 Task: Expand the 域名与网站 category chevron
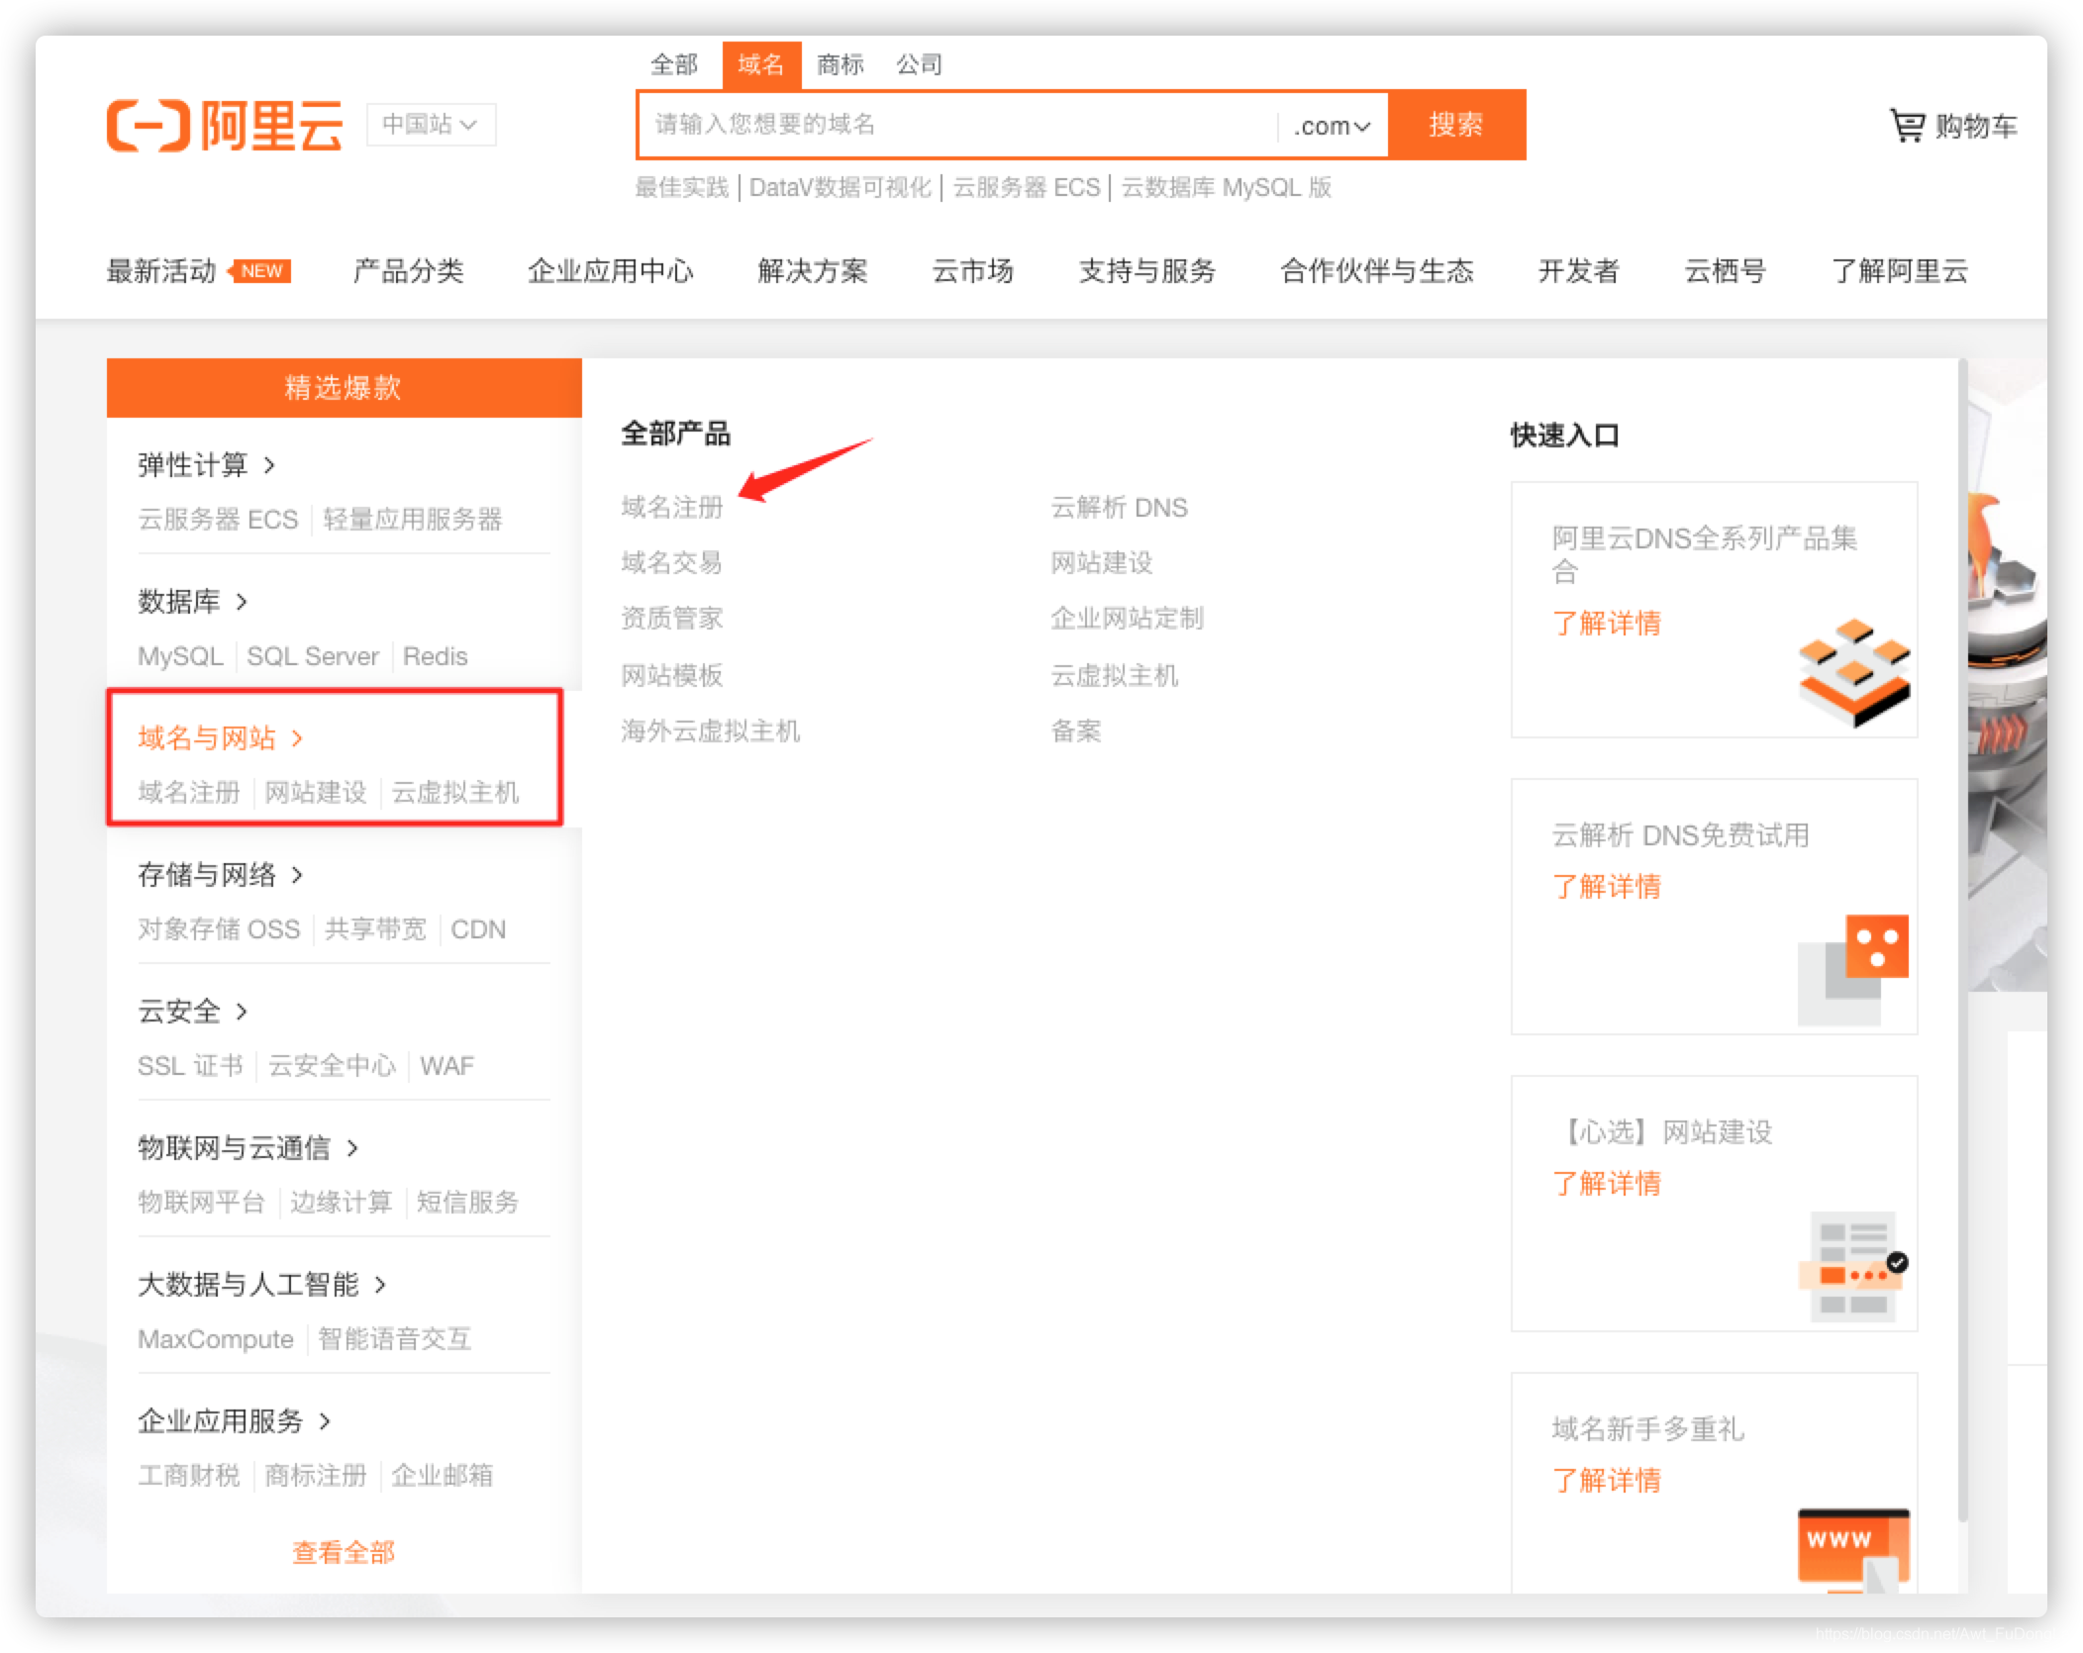[x=297, y=738]
